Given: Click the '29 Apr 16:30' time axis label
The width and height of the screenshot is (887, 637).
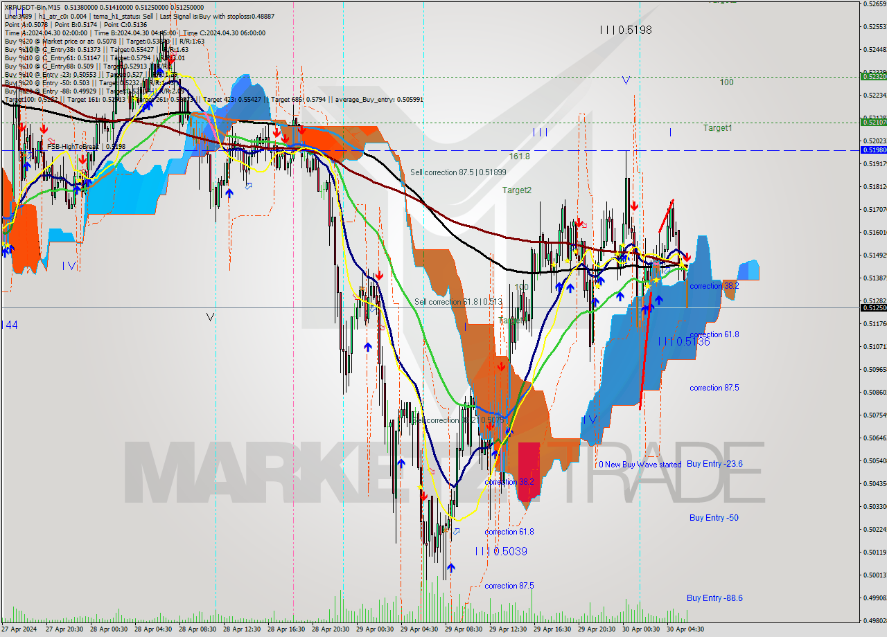Looking at the screenshot, I should click(x=553, y=629).
